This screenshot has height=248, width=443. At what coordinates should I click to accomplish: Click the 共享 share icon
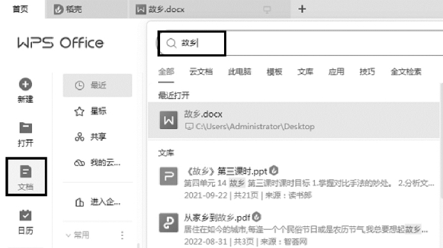[x=79, y=137]
